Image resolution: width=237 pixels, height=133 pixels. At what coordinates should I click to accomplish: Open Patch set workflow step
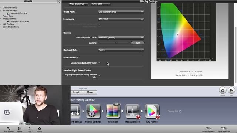113,111
